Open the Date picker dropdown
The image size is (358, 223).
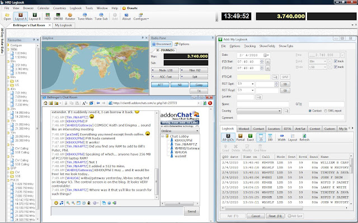coord(266,55)
